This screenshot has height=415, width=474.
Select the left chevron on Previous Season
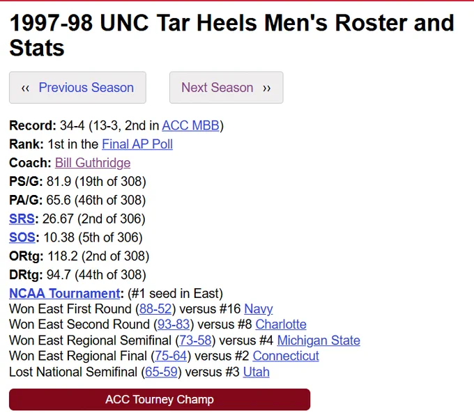click(x=25, y=88)
